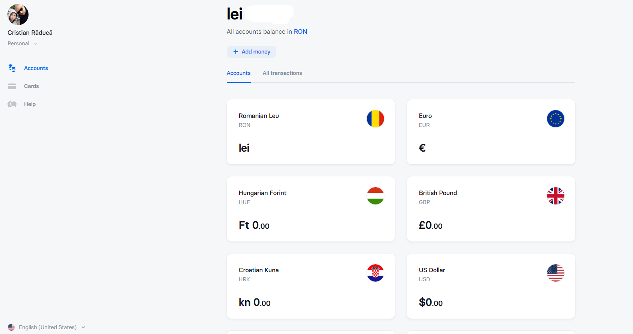Open the British Pound balance £0.00
Image resolution: width=633 pixels, height=334 pixels.
tap(431, 225)
